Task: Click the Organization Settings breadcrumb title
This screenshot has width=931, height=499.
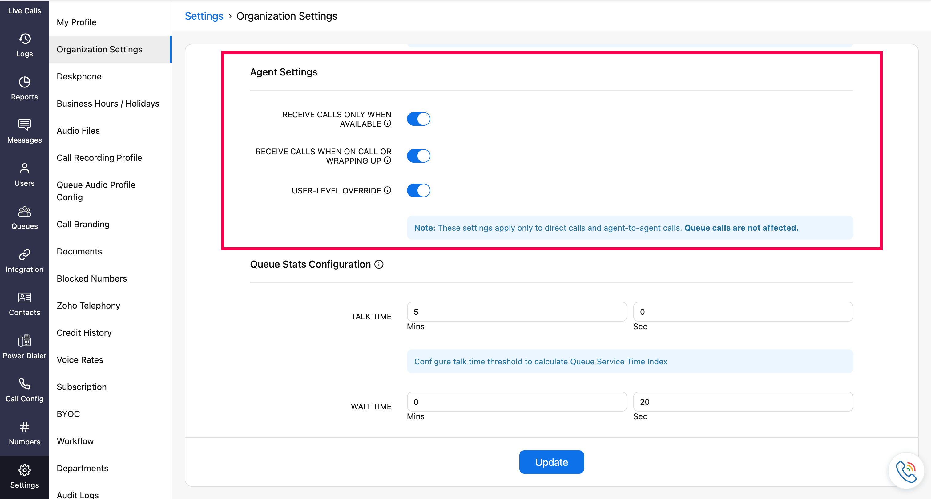Action: [x=287, y=16]
